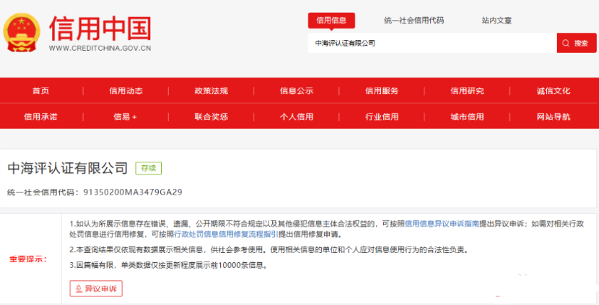Click the magnifier icon in the search button
This screenshot has width=599, height=305.
tap(566, 43)
